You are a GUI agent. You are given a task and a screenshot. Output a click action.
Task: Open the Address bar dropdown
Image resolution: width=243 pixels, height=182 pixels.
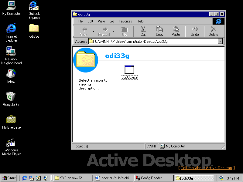[220, 41]
